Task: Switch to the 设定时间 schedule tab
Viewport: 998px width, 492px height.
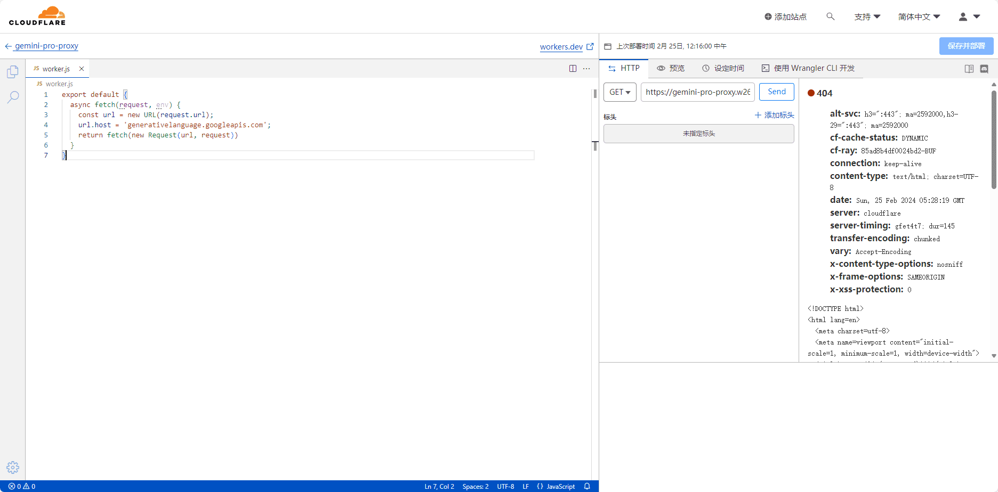Action: click(723, 68)
